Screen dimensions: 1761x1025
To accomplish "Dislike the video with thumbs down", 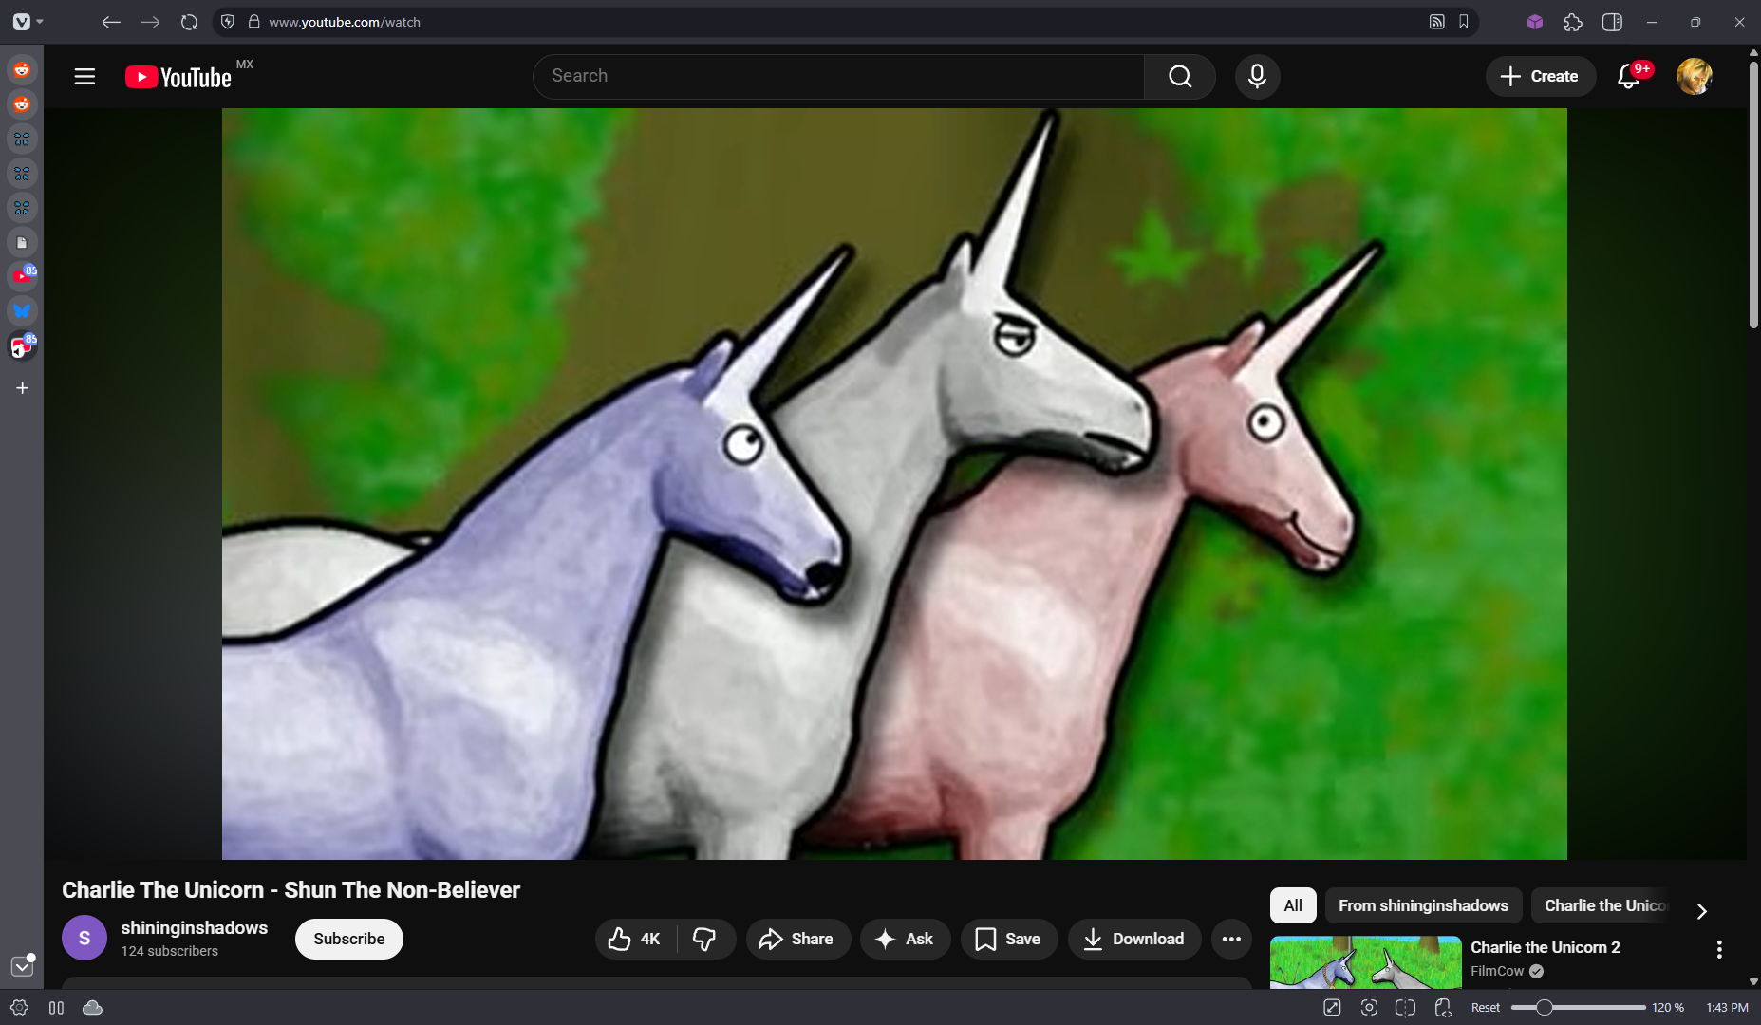I will pyautogui.click(x=705, y=939).
